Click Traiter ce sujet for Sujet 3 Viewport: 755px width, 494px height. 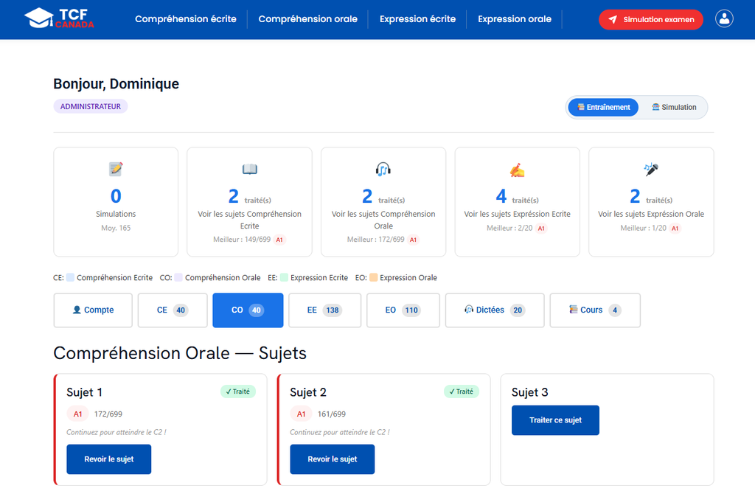point(555,420)
